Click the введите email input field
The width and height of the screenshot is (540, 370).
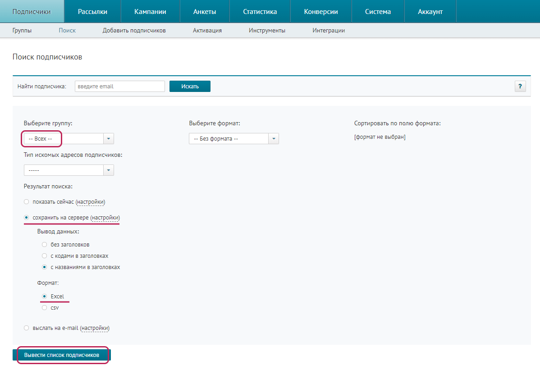coord(119,86)
